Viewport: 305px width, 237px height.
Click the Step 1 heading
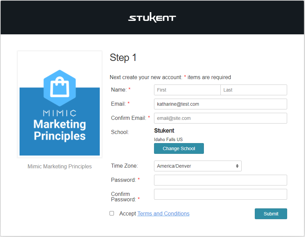coord(123,58)
